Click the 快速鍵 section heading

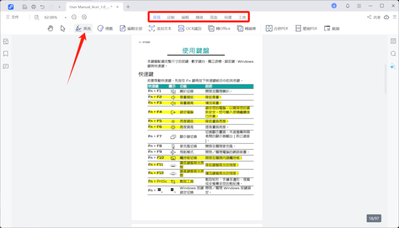tap(146, 74)
